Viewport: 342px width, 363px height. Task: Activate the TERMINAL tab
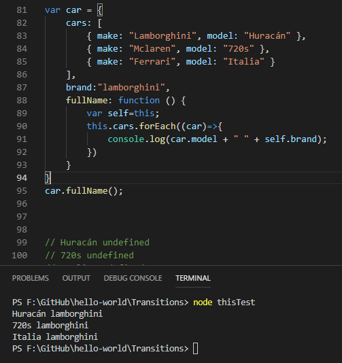(193, 278)
